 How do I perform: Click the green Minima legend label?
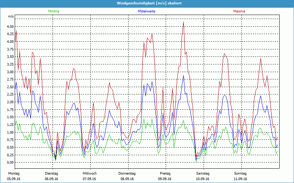[x=54, y=11]
